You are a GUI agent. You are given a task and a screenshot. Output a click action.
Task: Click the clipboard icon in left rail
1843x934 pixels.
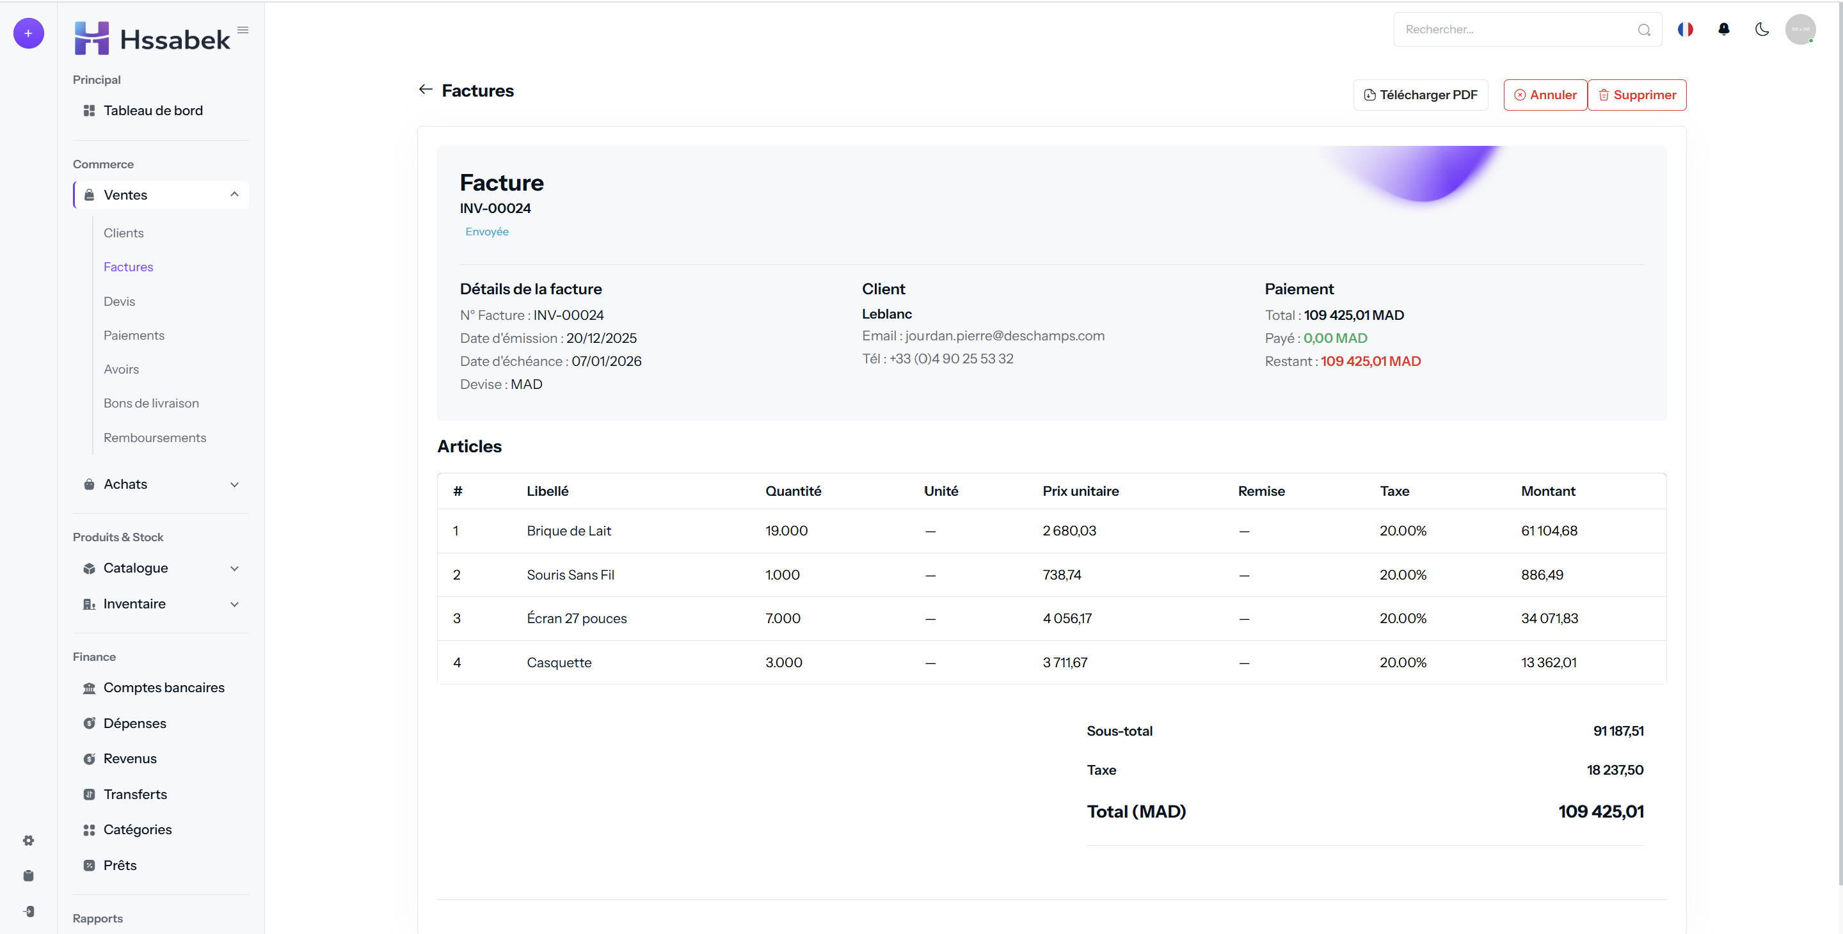(x=29, y=875)
